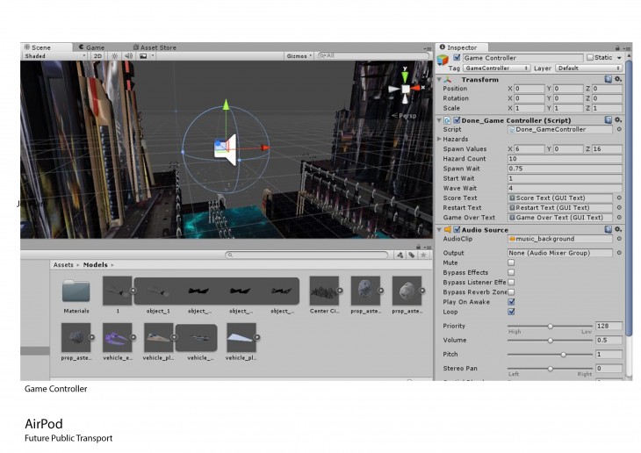641x453 pixels.
Task: Click Assets in the project breadcrumb path
Action: (63, 264)
